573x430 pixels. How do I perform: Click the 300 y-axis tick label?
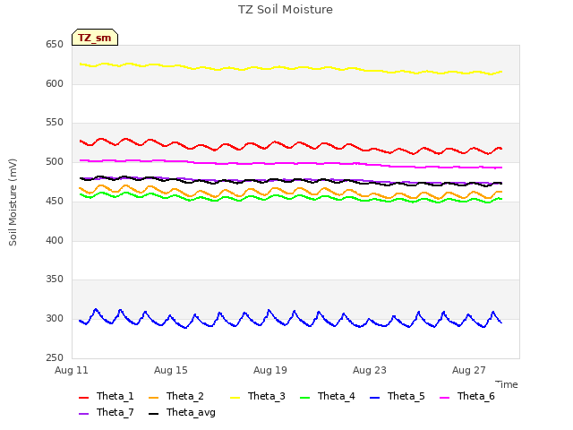click(55, 319)
